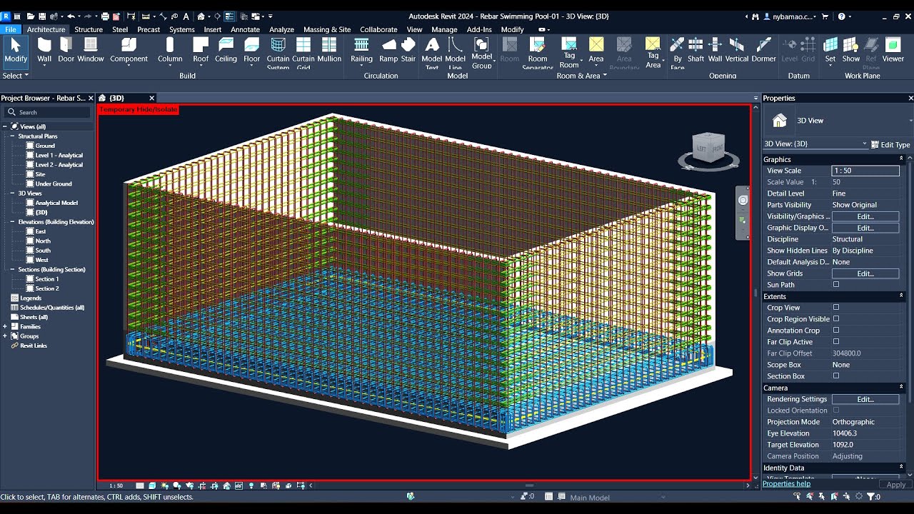Open the Select panel dropdown
Image resolution: width=914 pixels, height=514 pixels.
click(x=16, y=75)
